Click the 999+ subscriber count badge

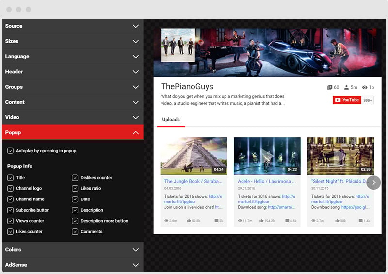pyautogui.click(x=368, y=100)
